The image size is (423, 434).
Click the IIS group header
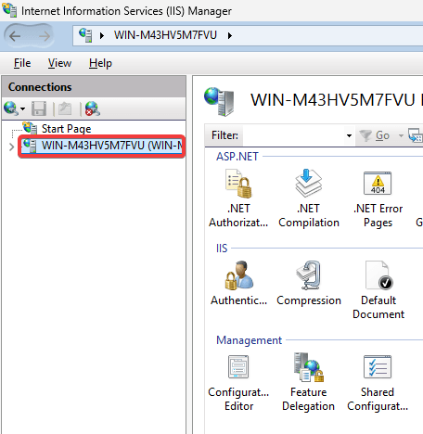point(222,249)
